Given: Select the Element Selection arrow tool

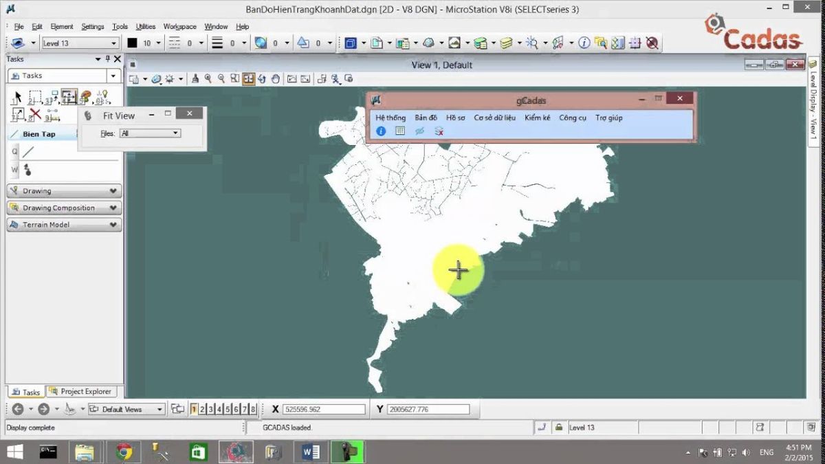Looking at the screenshot, I should [18, 97].
